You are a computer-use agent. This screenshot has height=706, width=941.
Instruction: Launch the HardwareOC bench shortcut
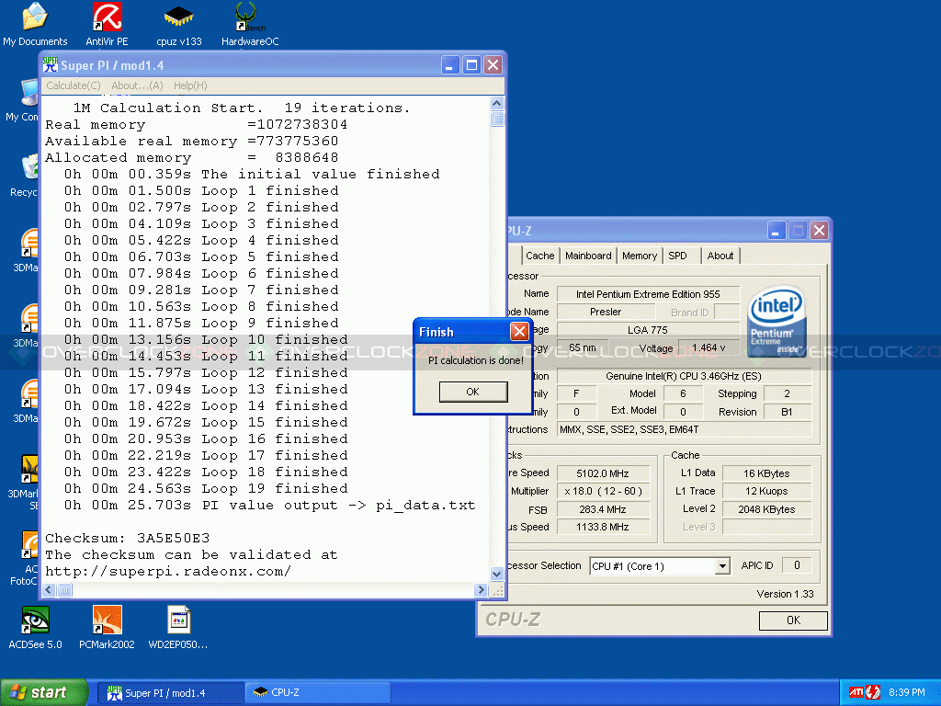[x=250, y=24]
